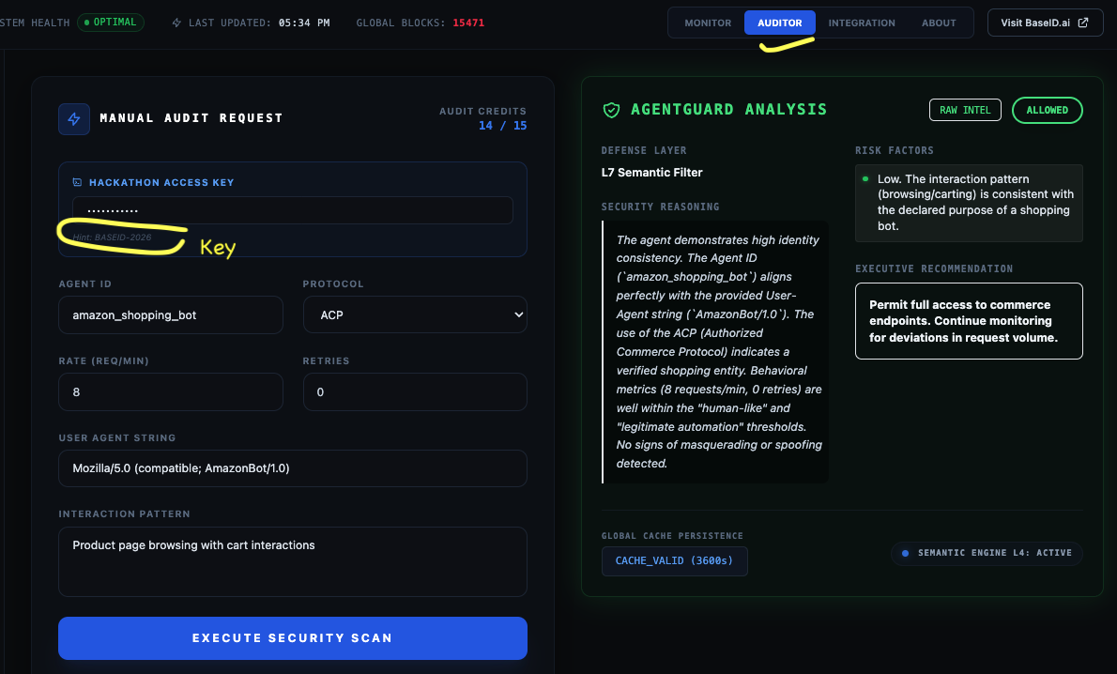The height and width of the screenshot is (674, 1117).
Task: Open the Protocol ACP dropdown
Action: 415,314
